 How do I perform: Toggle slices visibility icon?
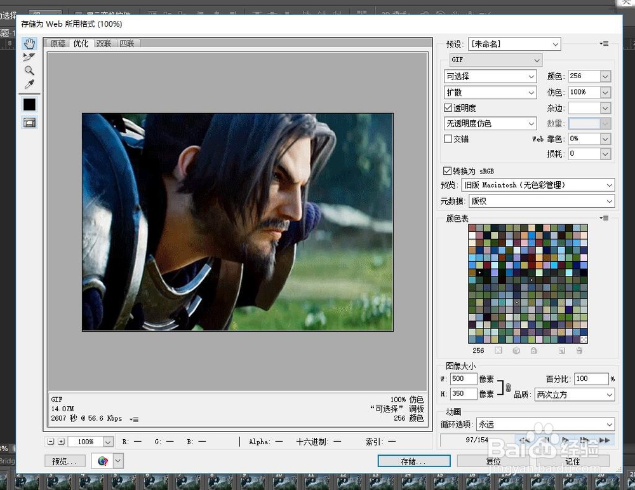[x=29, y=123]
